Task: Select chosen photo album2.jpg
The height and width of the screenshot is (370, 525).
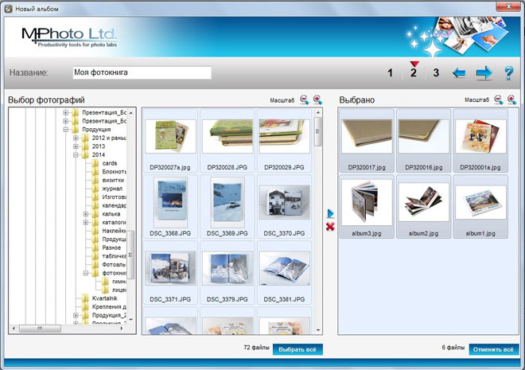Action: (423, 206)
